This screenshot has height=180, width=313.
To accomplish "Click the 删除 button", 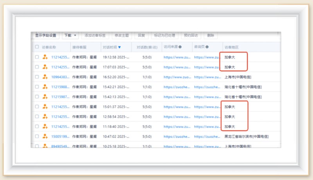I will click(x=210, y=36).
